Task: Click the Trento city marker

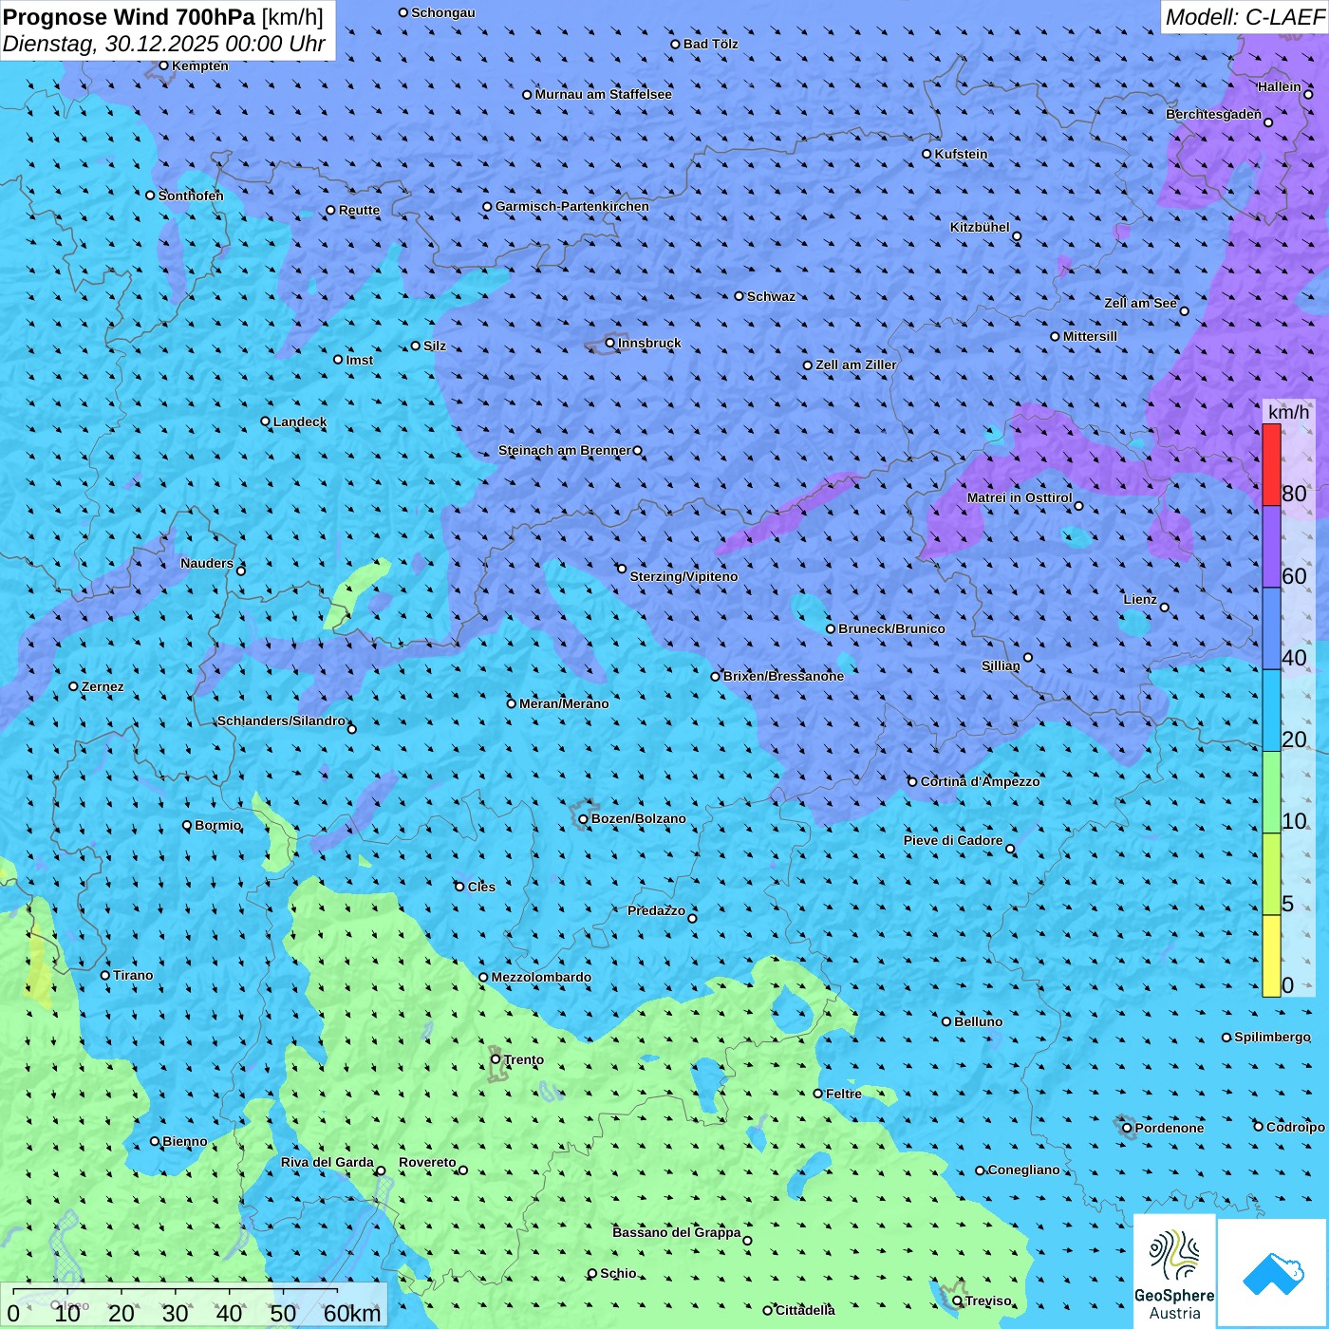Action: coord(496,1059)
